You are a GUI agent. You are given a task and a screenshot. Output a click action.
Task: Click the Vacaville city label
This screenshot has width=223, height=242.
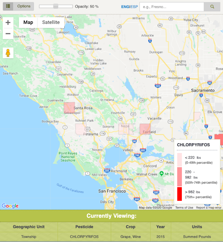pyautogui.click(x=154, y=118)
